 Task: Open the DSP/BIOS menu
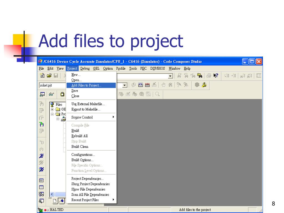(158, 69)
